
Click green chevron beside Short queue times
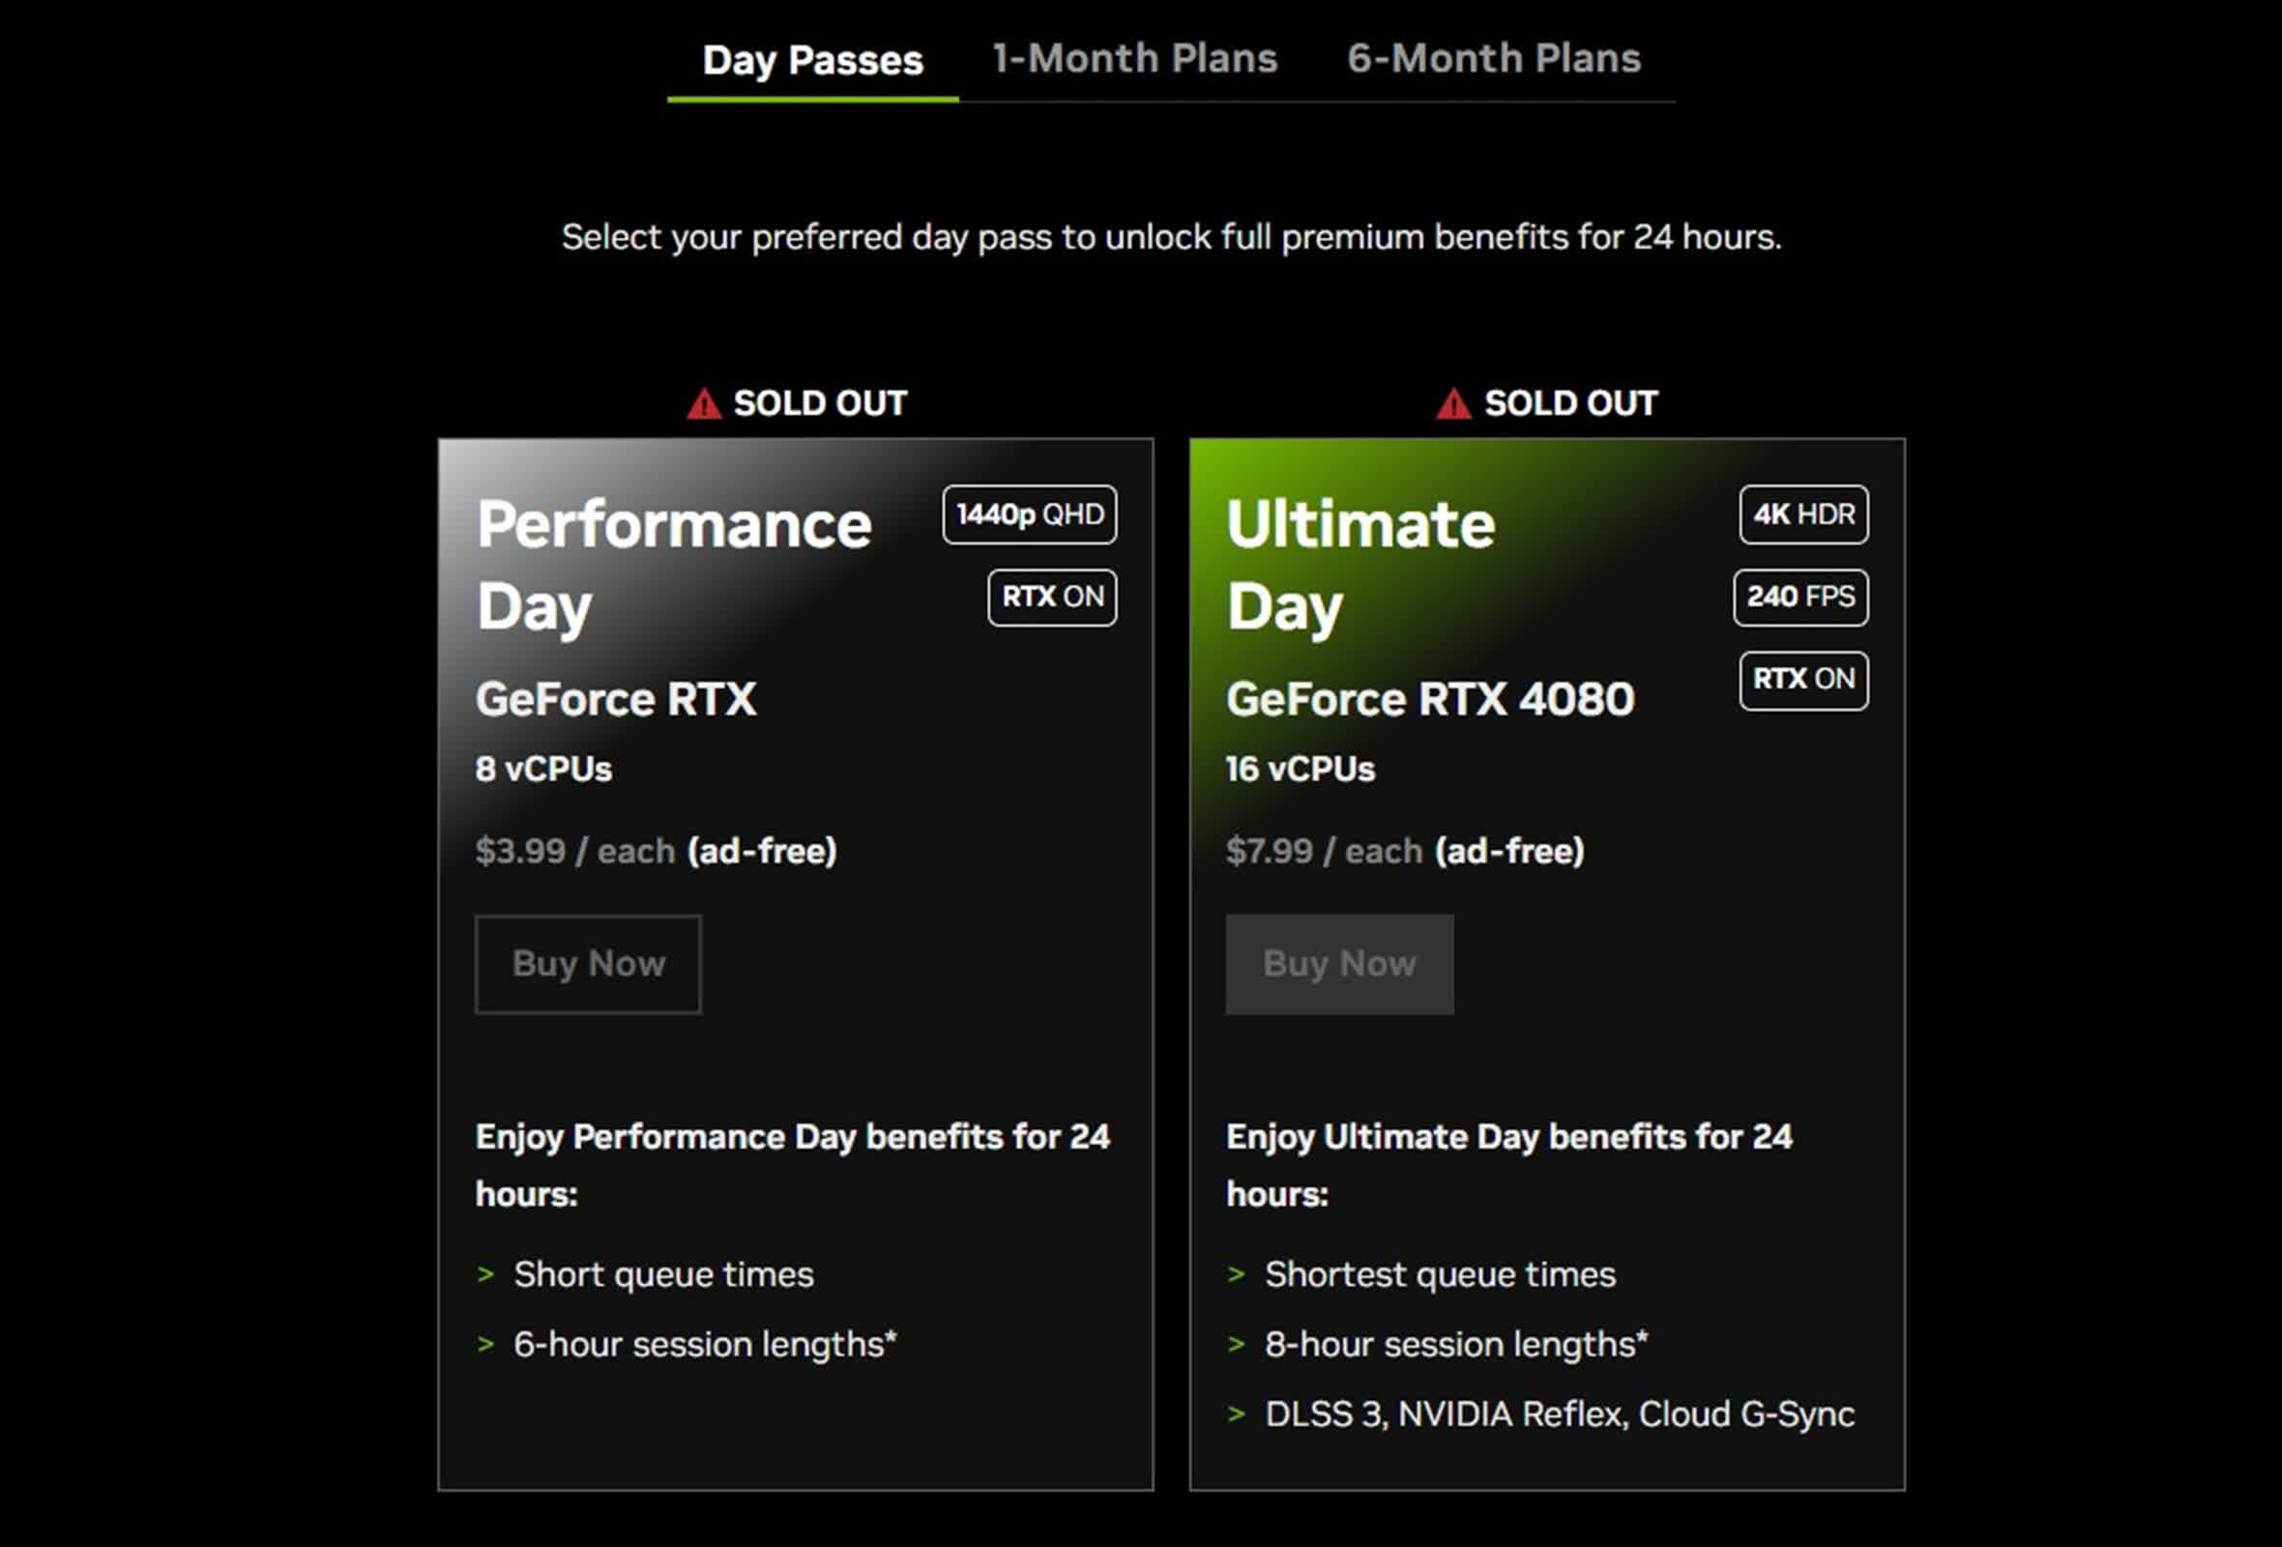click(485, 1274)
